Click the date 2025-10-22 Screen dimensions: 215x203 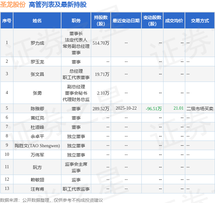point(126,108)
